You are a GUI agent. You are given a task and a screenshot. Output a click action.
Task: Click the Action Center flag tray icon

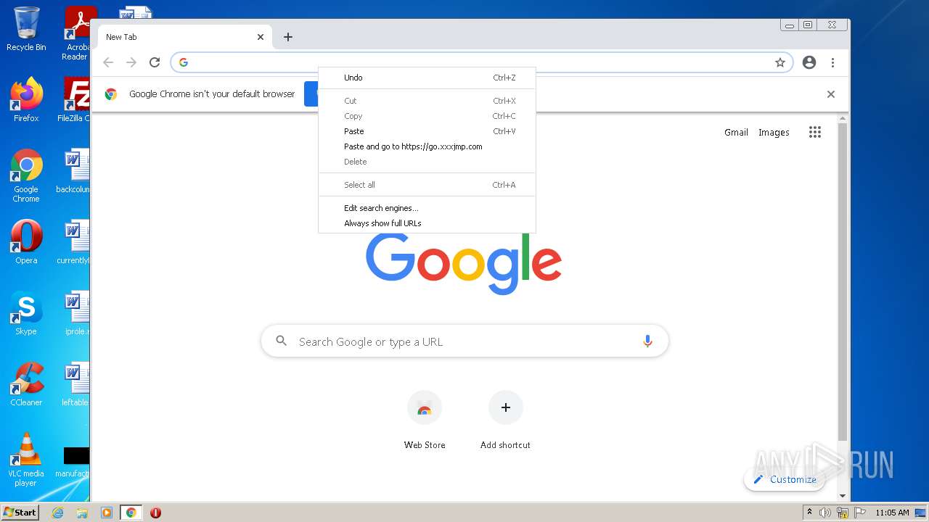click(x=860, y=513)
